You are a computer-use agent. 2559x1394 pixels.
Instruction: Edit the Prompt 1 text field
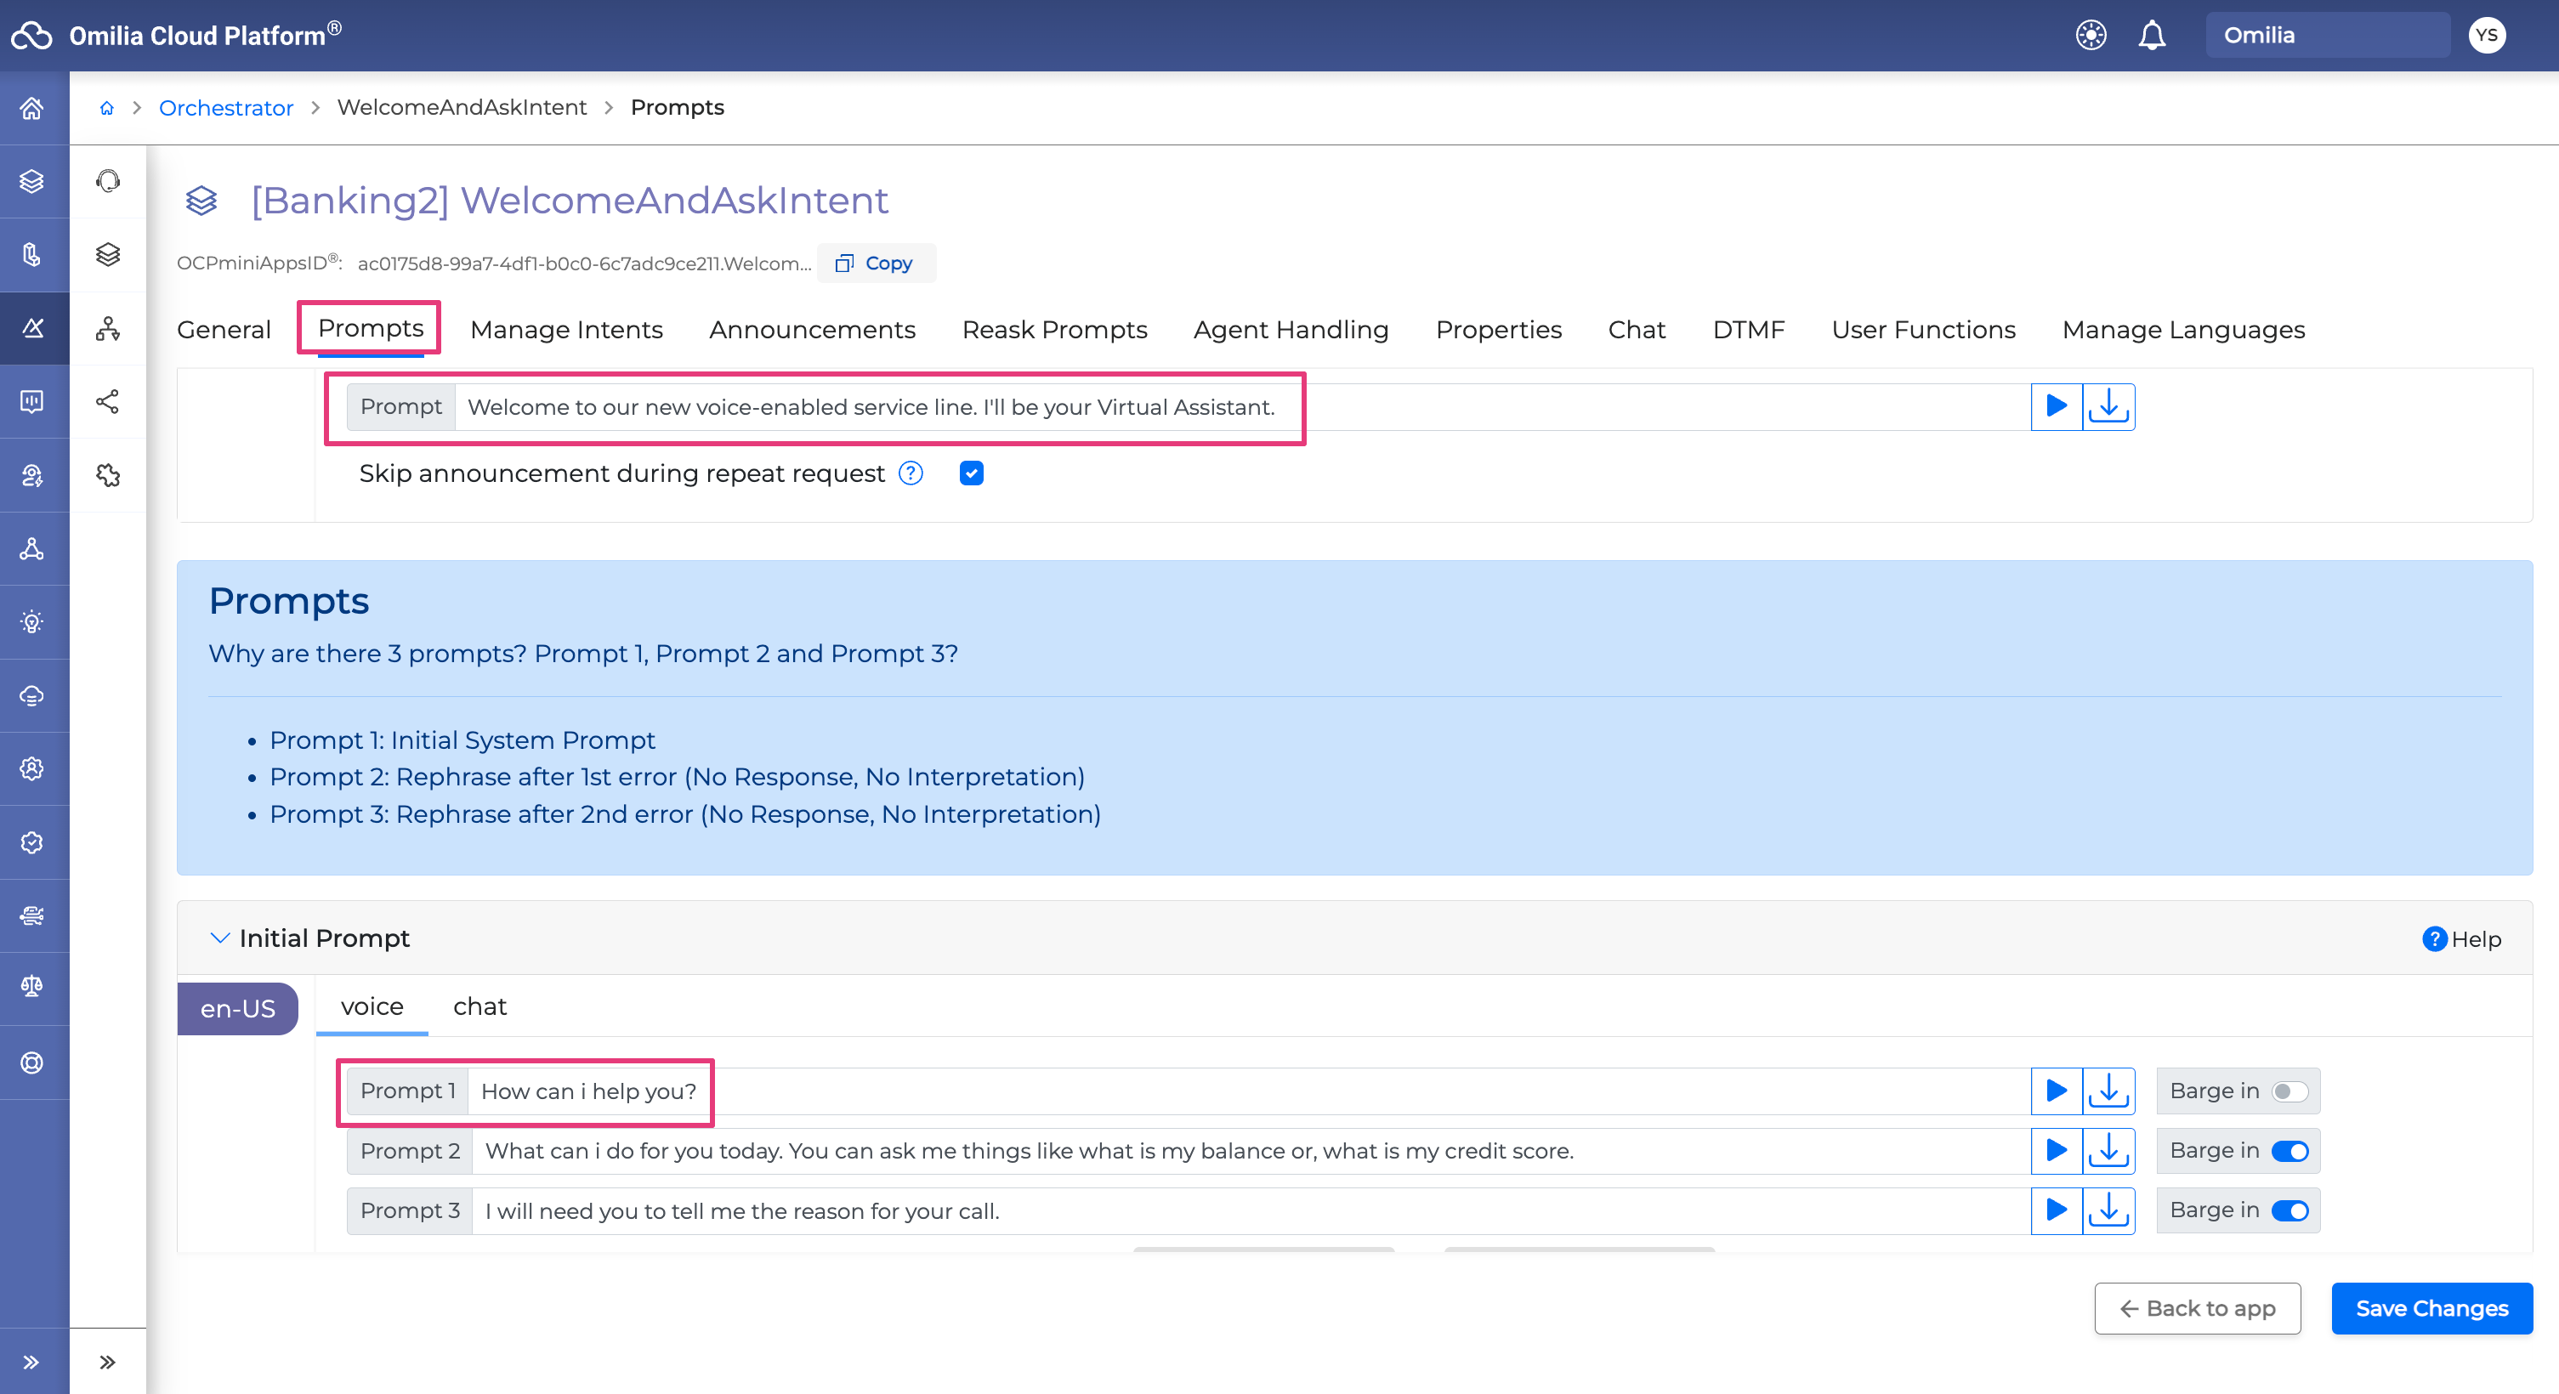(1249, 1091)
